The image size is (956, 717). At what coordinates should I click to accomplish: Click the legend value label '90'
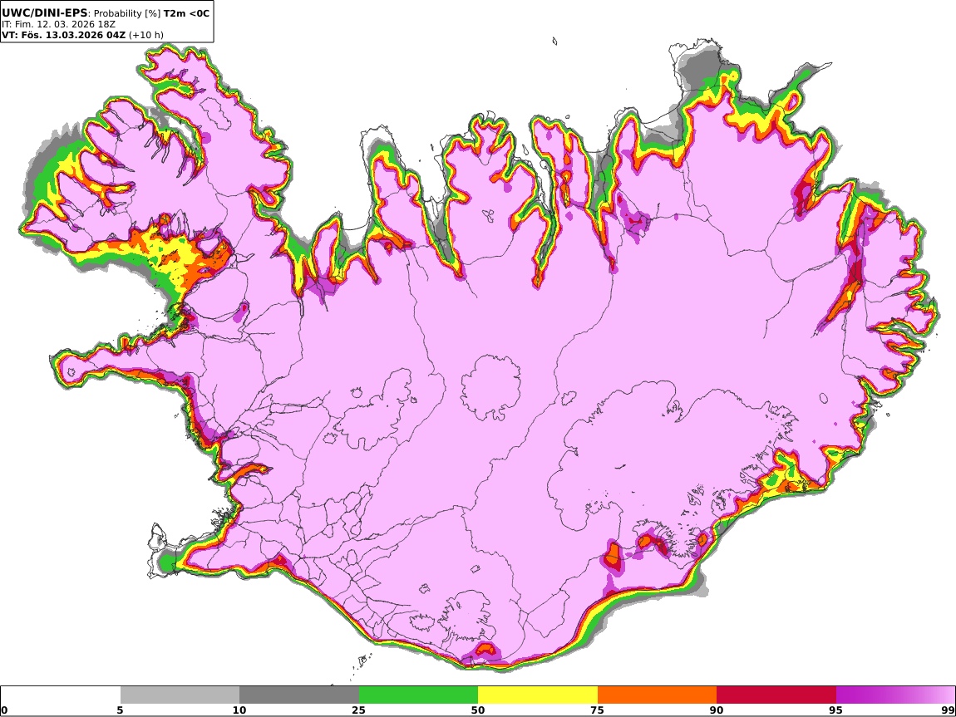tap(717, 710)
